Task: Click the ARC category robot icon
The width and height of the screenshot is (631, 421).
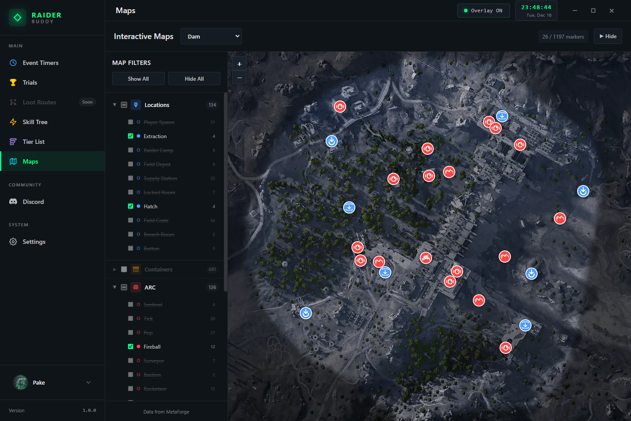Action: (136, 287)
